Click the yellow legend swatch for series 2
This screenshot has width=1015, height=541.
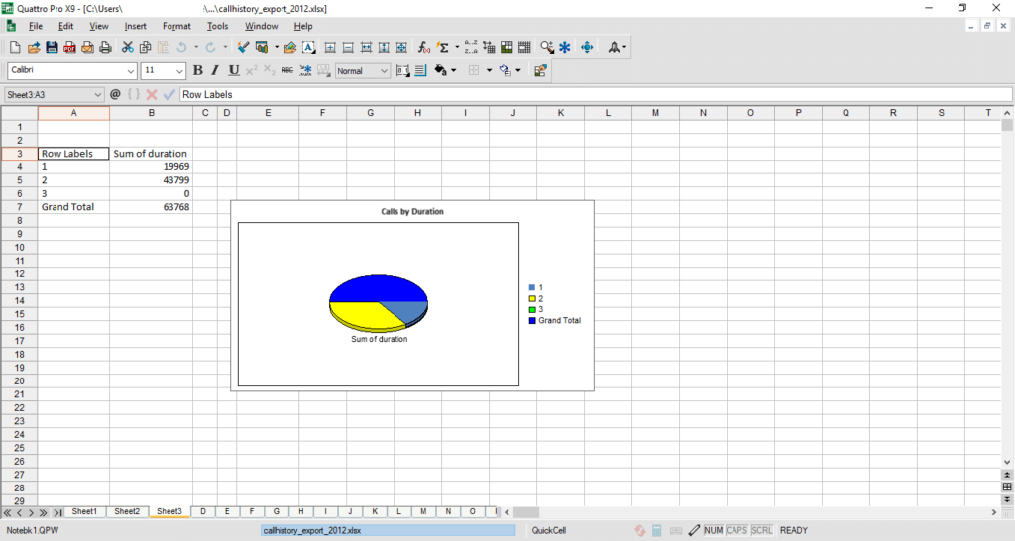tap(532, 298)
